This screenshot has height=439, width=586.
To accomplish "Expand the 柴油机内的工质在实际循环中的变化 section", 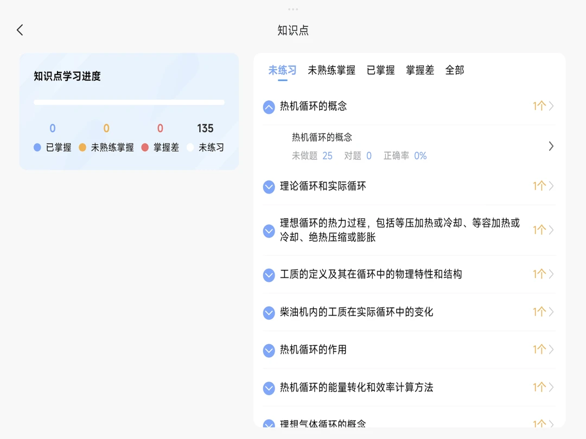I will tap(269, 313).
